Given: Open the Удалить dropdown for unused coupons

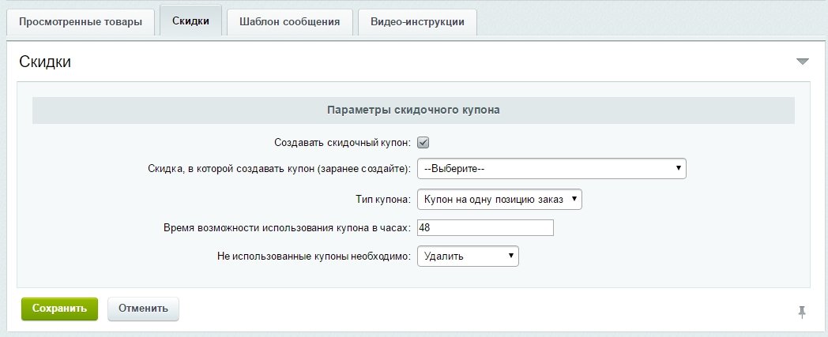Looking at the screenshot, I should click(x=468, y=256).
